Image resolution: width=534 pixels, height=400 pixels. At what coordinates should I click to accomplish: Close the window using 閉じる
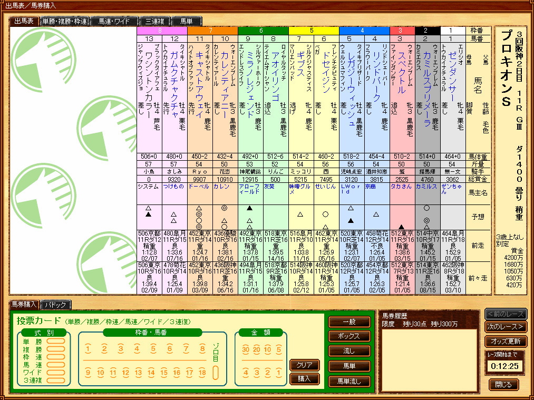[503, 385]
